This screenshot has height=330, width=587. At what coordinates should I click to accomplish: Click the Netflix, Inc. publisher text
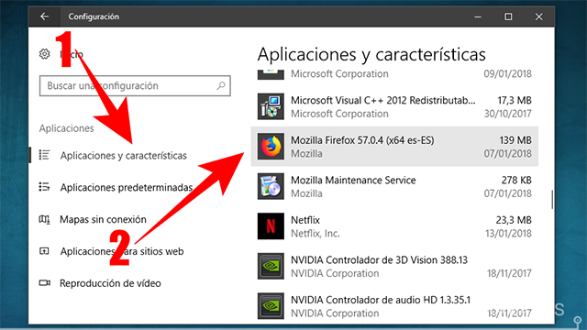pos(316,234)
